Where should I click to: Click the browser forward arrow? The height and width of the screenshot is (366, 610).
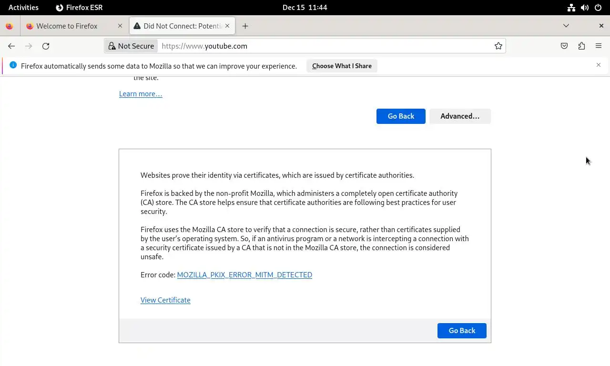coord(29,46)
